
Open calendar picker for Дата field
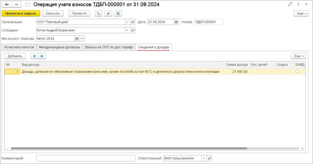pos(176,22)
